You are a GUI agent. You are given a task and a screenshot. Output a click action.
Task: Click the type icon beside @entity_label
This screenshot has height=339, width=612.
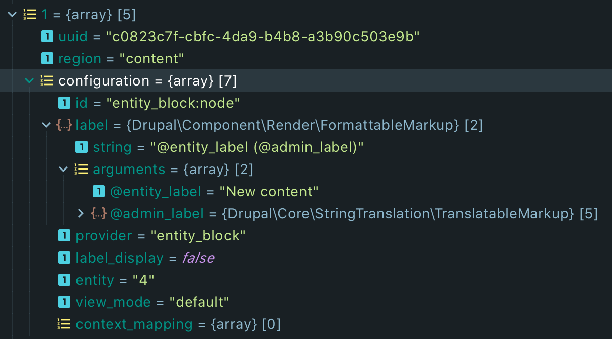coord(99,191)
